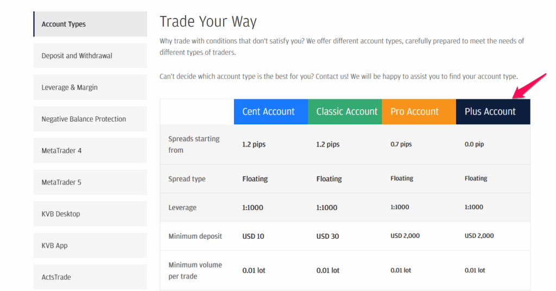Click the 'Why trade with conditions' intro paragraph
The image size is (556, 291).
(342, 47)
